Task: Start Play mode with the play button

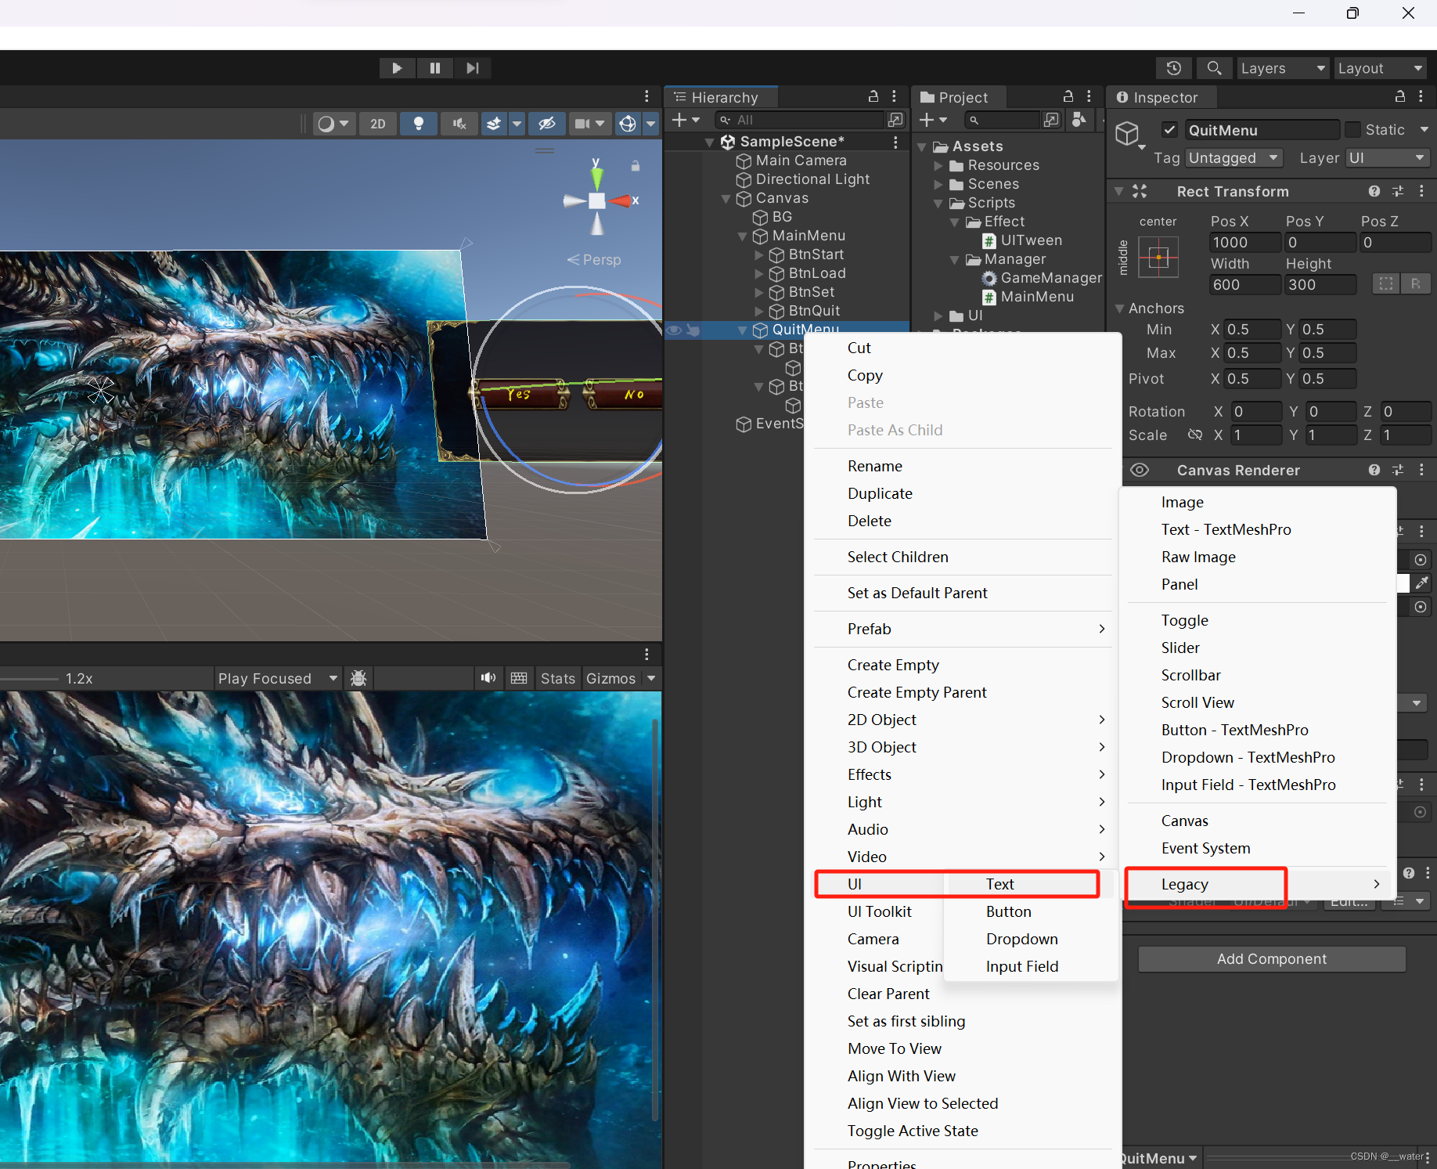Action: click(397, 68)
